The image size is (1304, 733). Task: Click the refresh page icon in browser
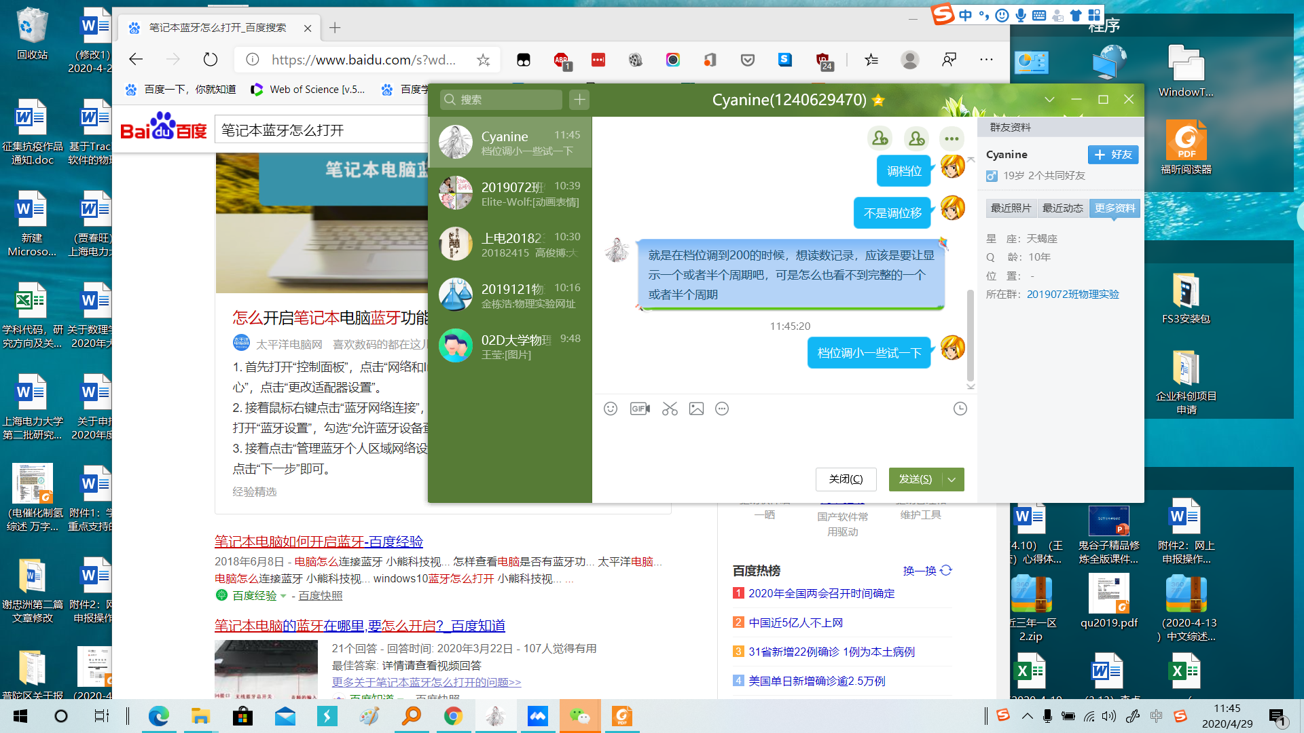[211, 60]
